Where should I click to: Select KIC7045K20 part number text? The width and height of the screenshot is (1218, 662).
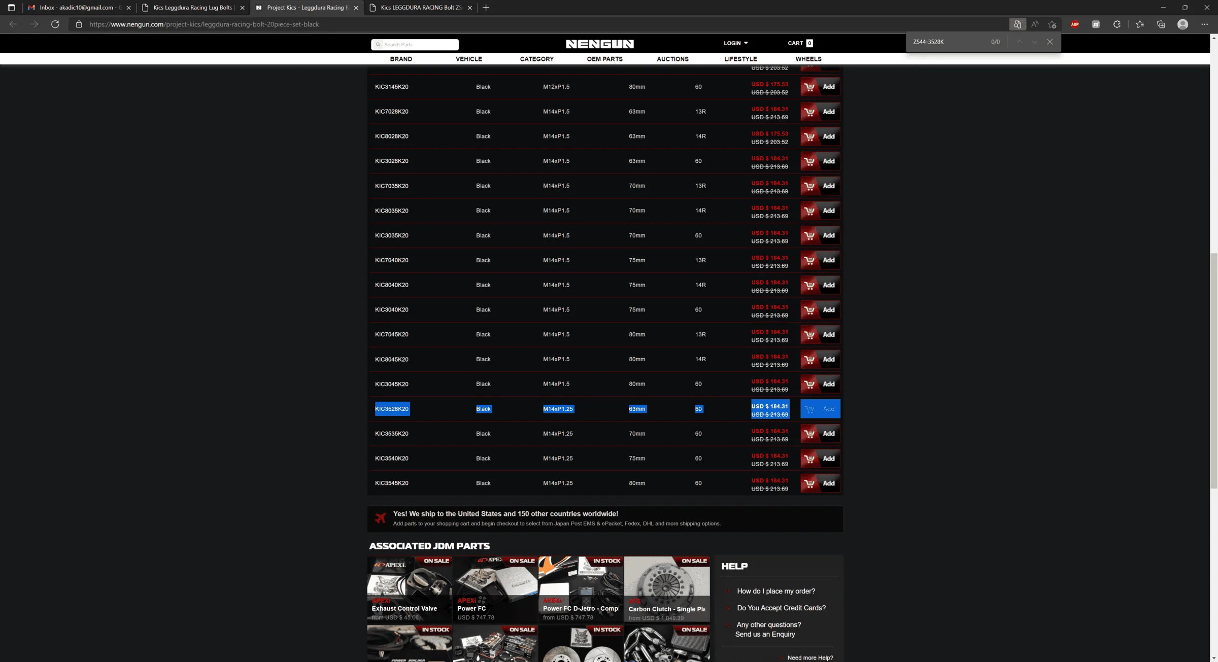[391, 334]
